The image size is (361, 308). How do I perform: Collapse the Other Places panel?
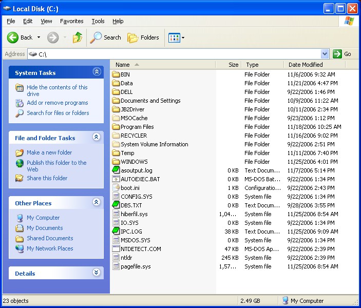click(97, 202)
